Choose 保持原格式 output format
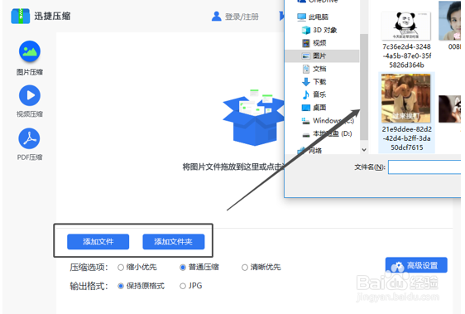 [x=141, y=286]
